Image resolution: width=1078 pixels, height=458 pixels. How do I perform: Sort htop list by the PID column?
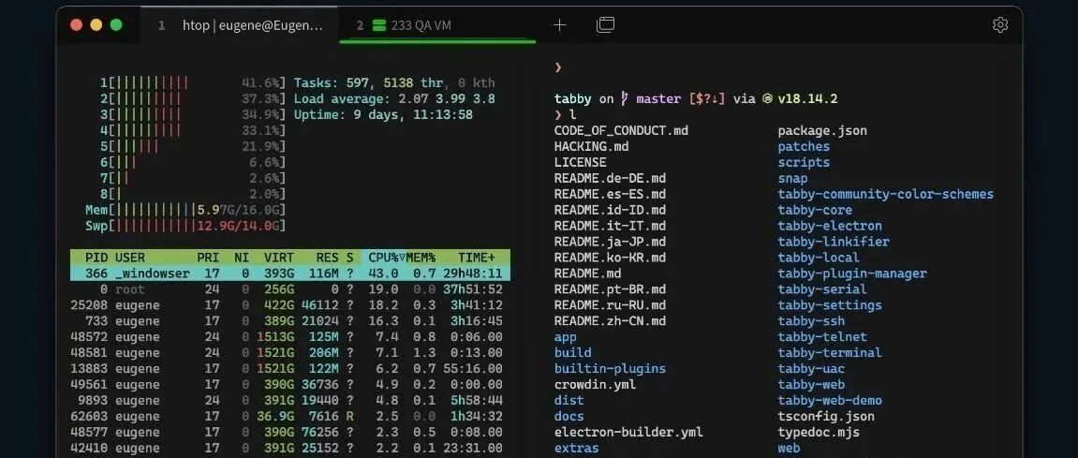tap(96, 258)
